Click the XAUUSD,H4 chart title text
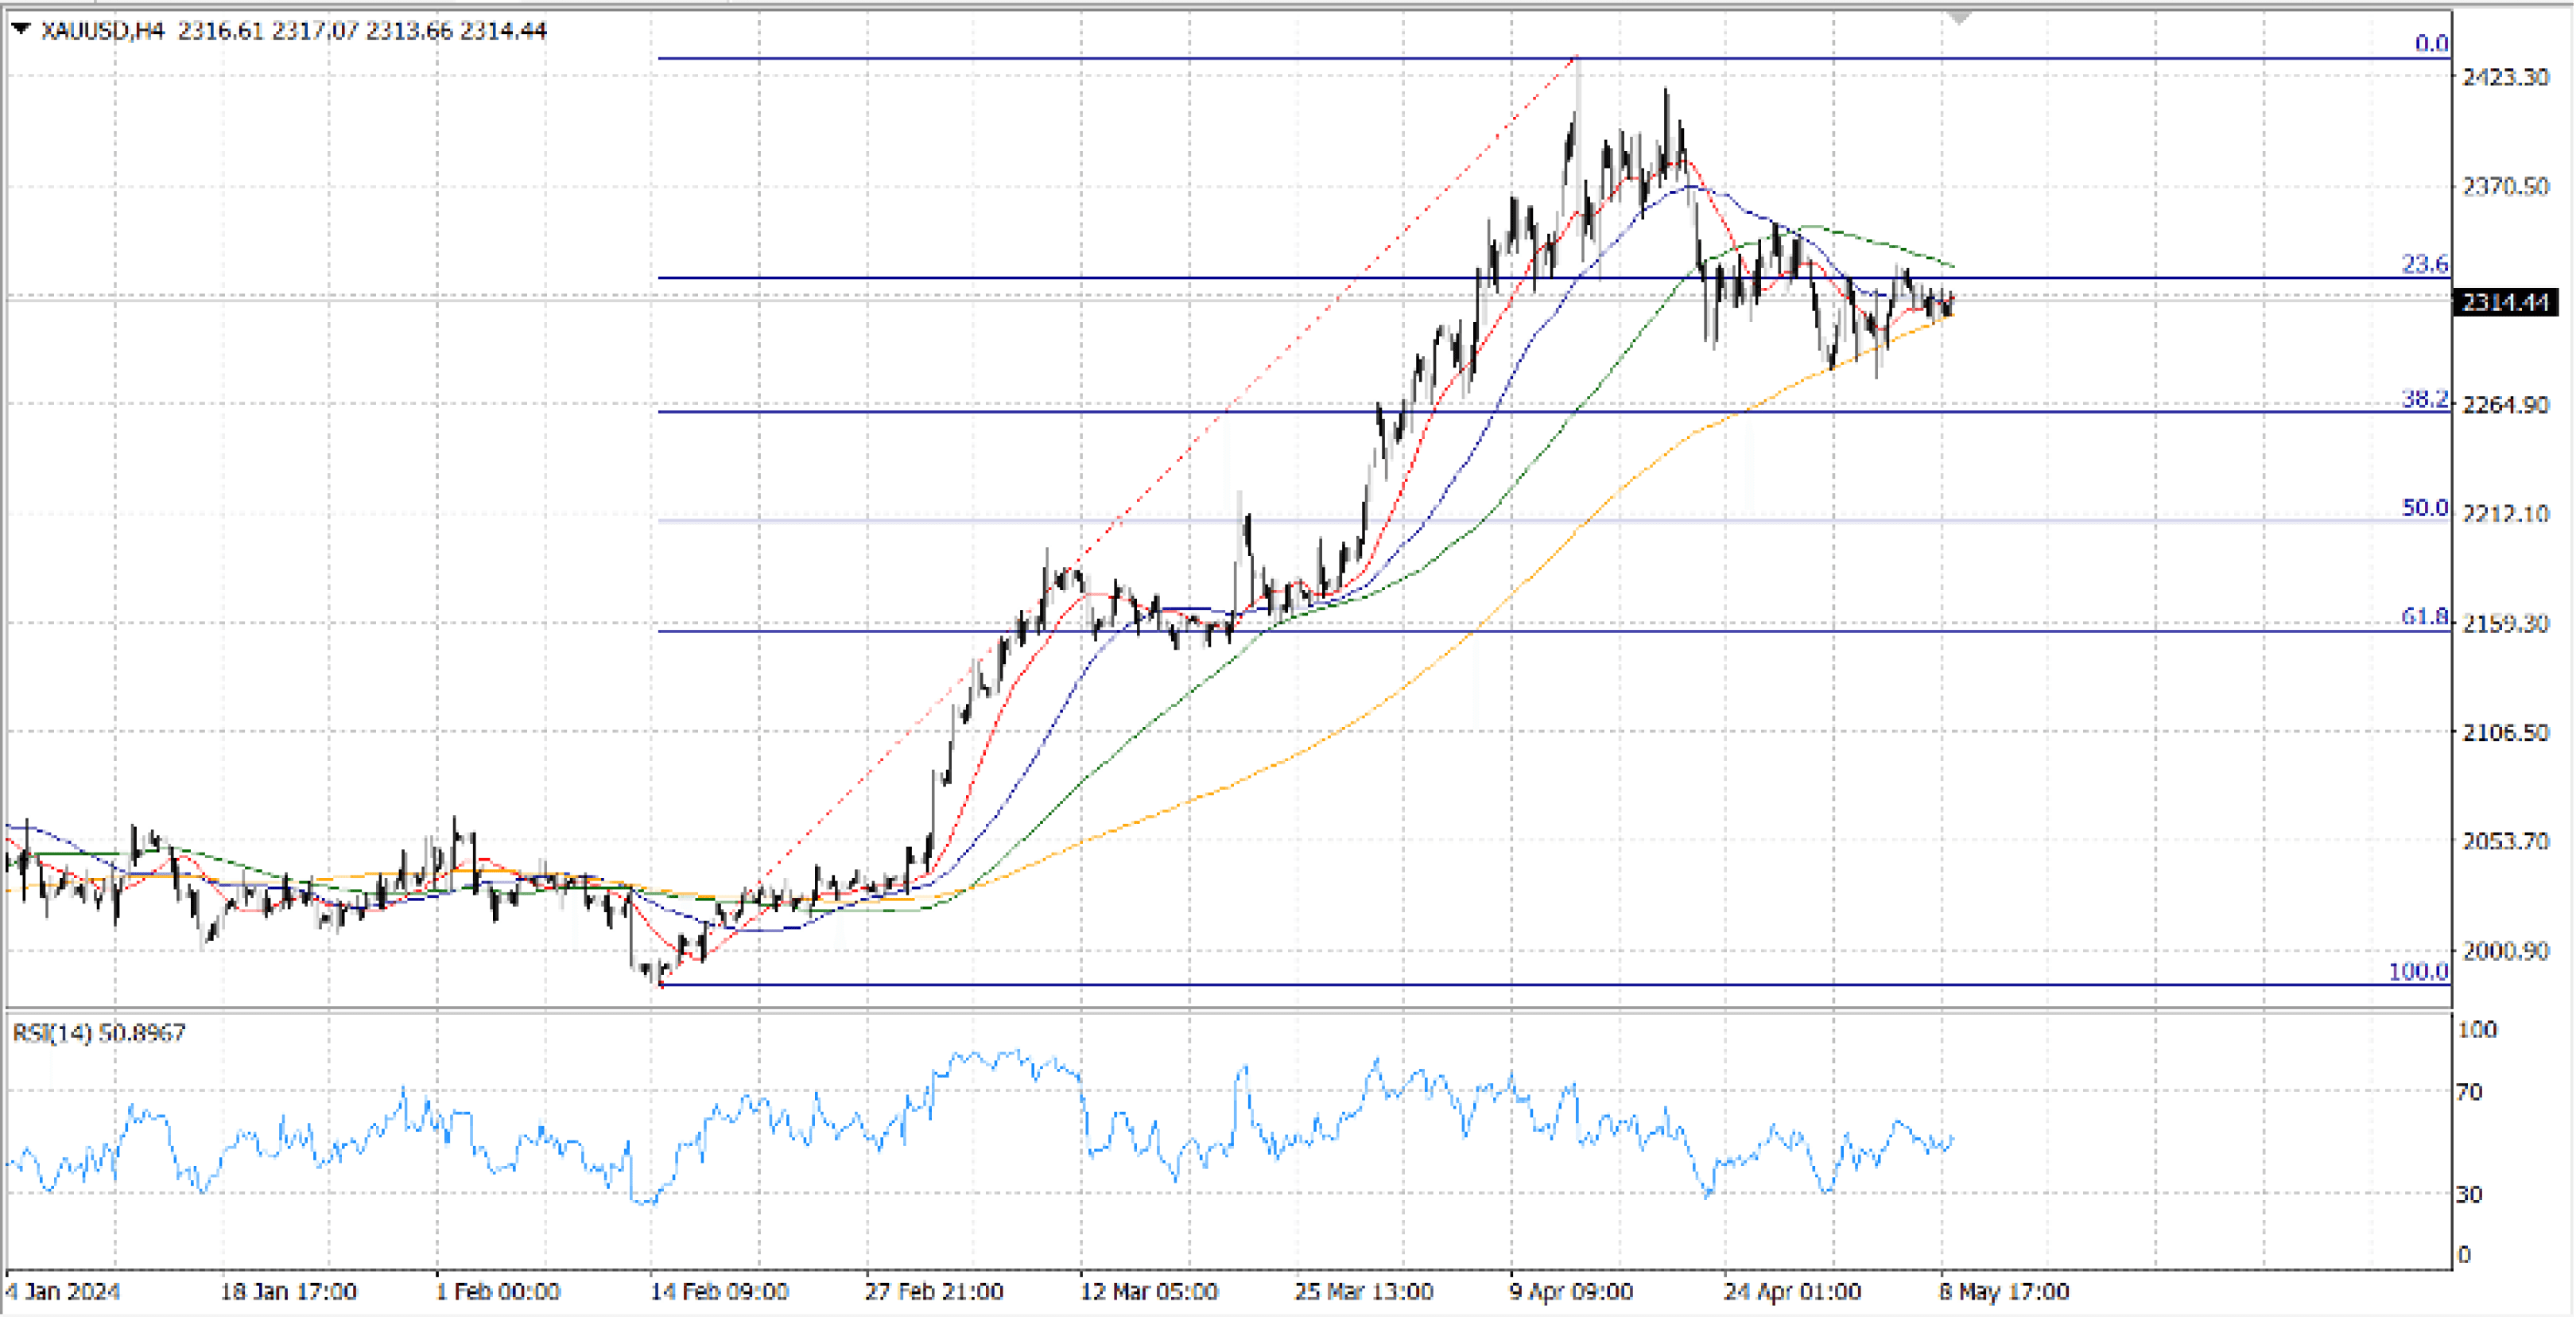Viewport: 2576px width, 1317px height. (103, 30)
